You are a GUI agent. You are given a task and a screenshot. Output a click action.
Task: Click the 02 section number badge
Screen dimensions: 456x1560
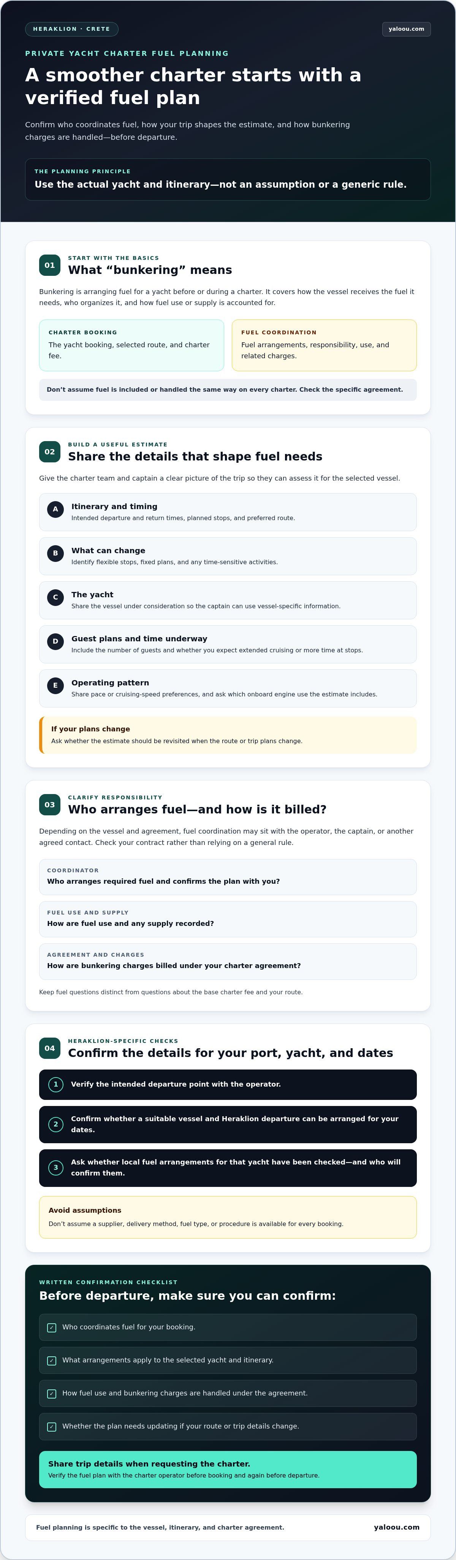pyautogui.click(x=50, y=452)
